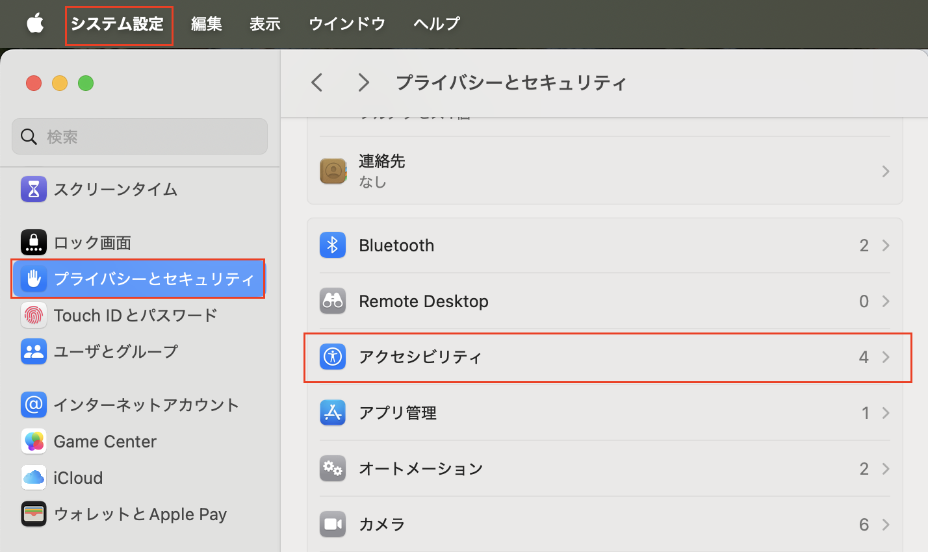Image resolution: width=928 pixels, height=552 pixels.
Task: Expand the 連絡先 row chevron
Action: 886,171
